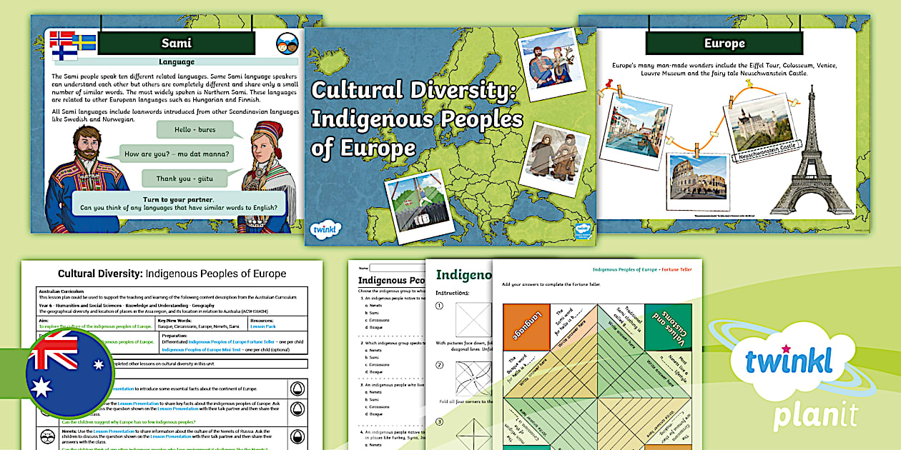
Task: Choose d. Basque for question three
Action: [x=373, y=414]
